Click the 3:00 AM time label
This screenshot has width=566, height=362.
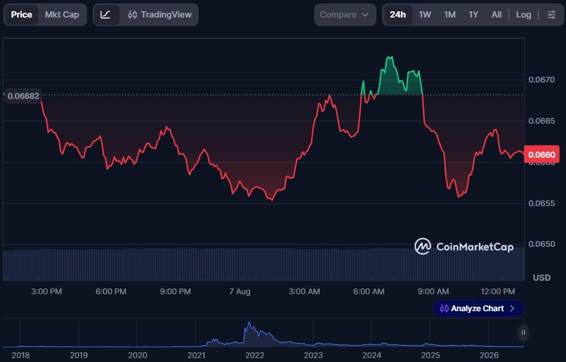tap(305, 291)
